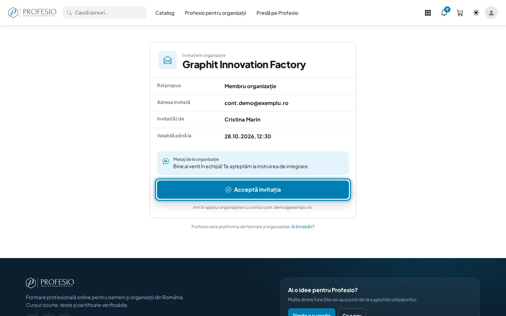
Task: Toggle the light/dark theme sun icon
Action: (476, 13)
